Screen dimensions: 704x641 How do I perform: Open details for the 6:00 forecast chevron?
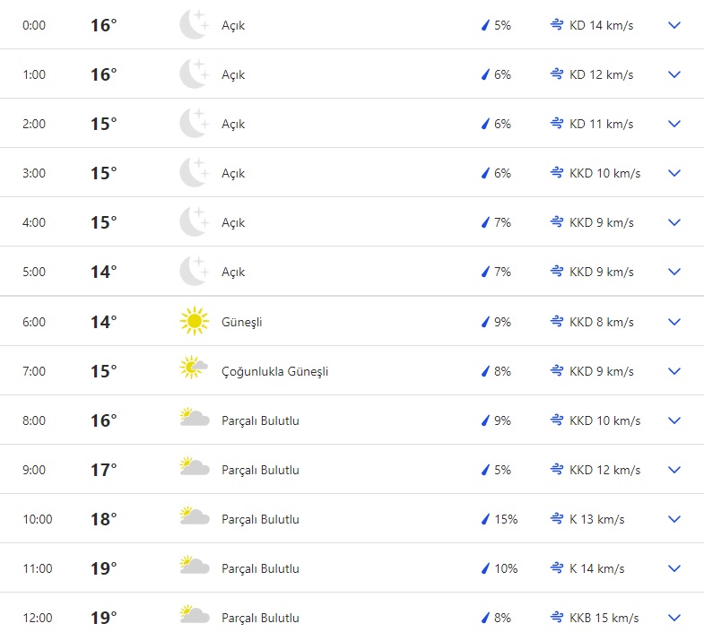tap(674, 321)
